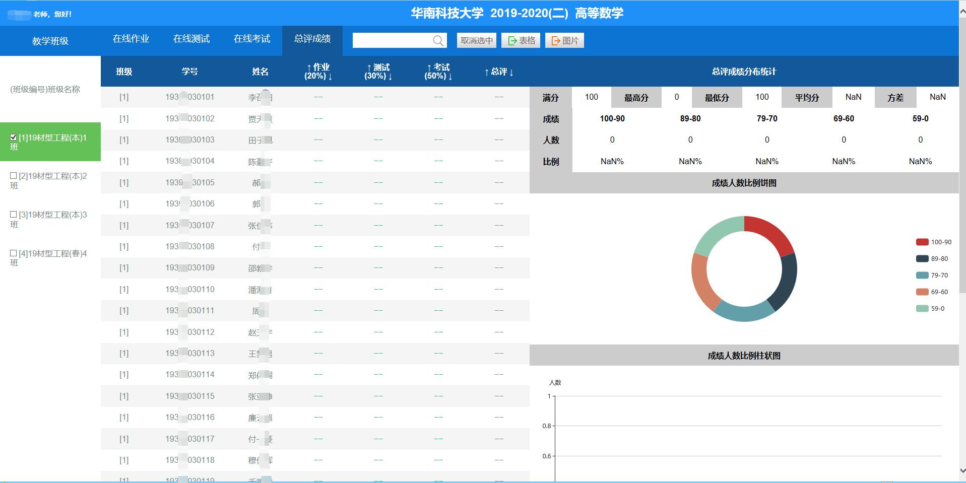Export grades with the 表格 button
Screen dimensions: 966x483
(521, 40)
